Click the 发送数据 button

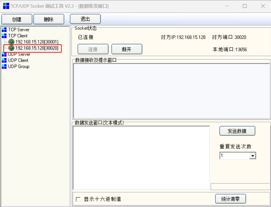237,131
